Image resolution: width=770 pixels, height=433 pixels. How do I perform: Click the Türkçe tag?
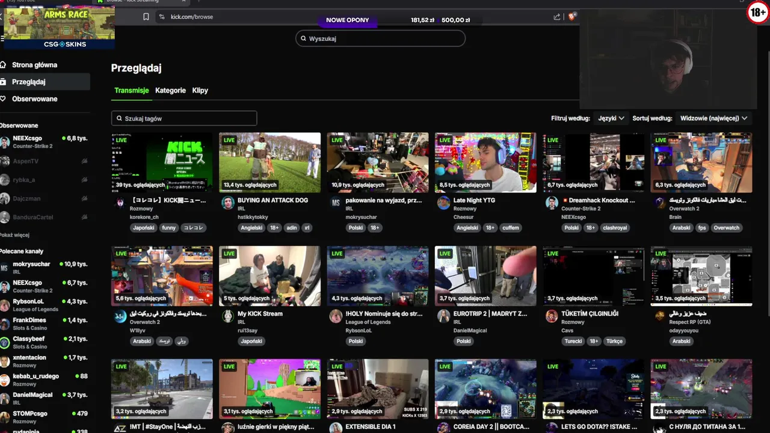[614, 341]
